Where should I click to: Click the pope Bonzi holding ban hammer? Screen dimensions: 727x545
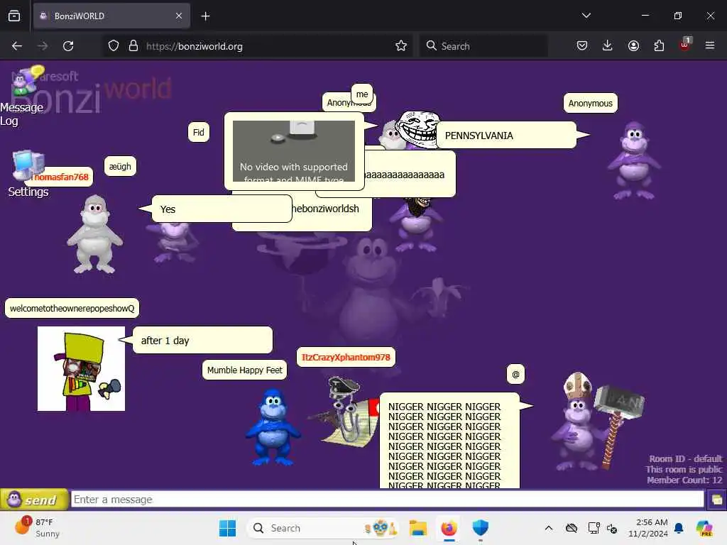coord(597,422)
